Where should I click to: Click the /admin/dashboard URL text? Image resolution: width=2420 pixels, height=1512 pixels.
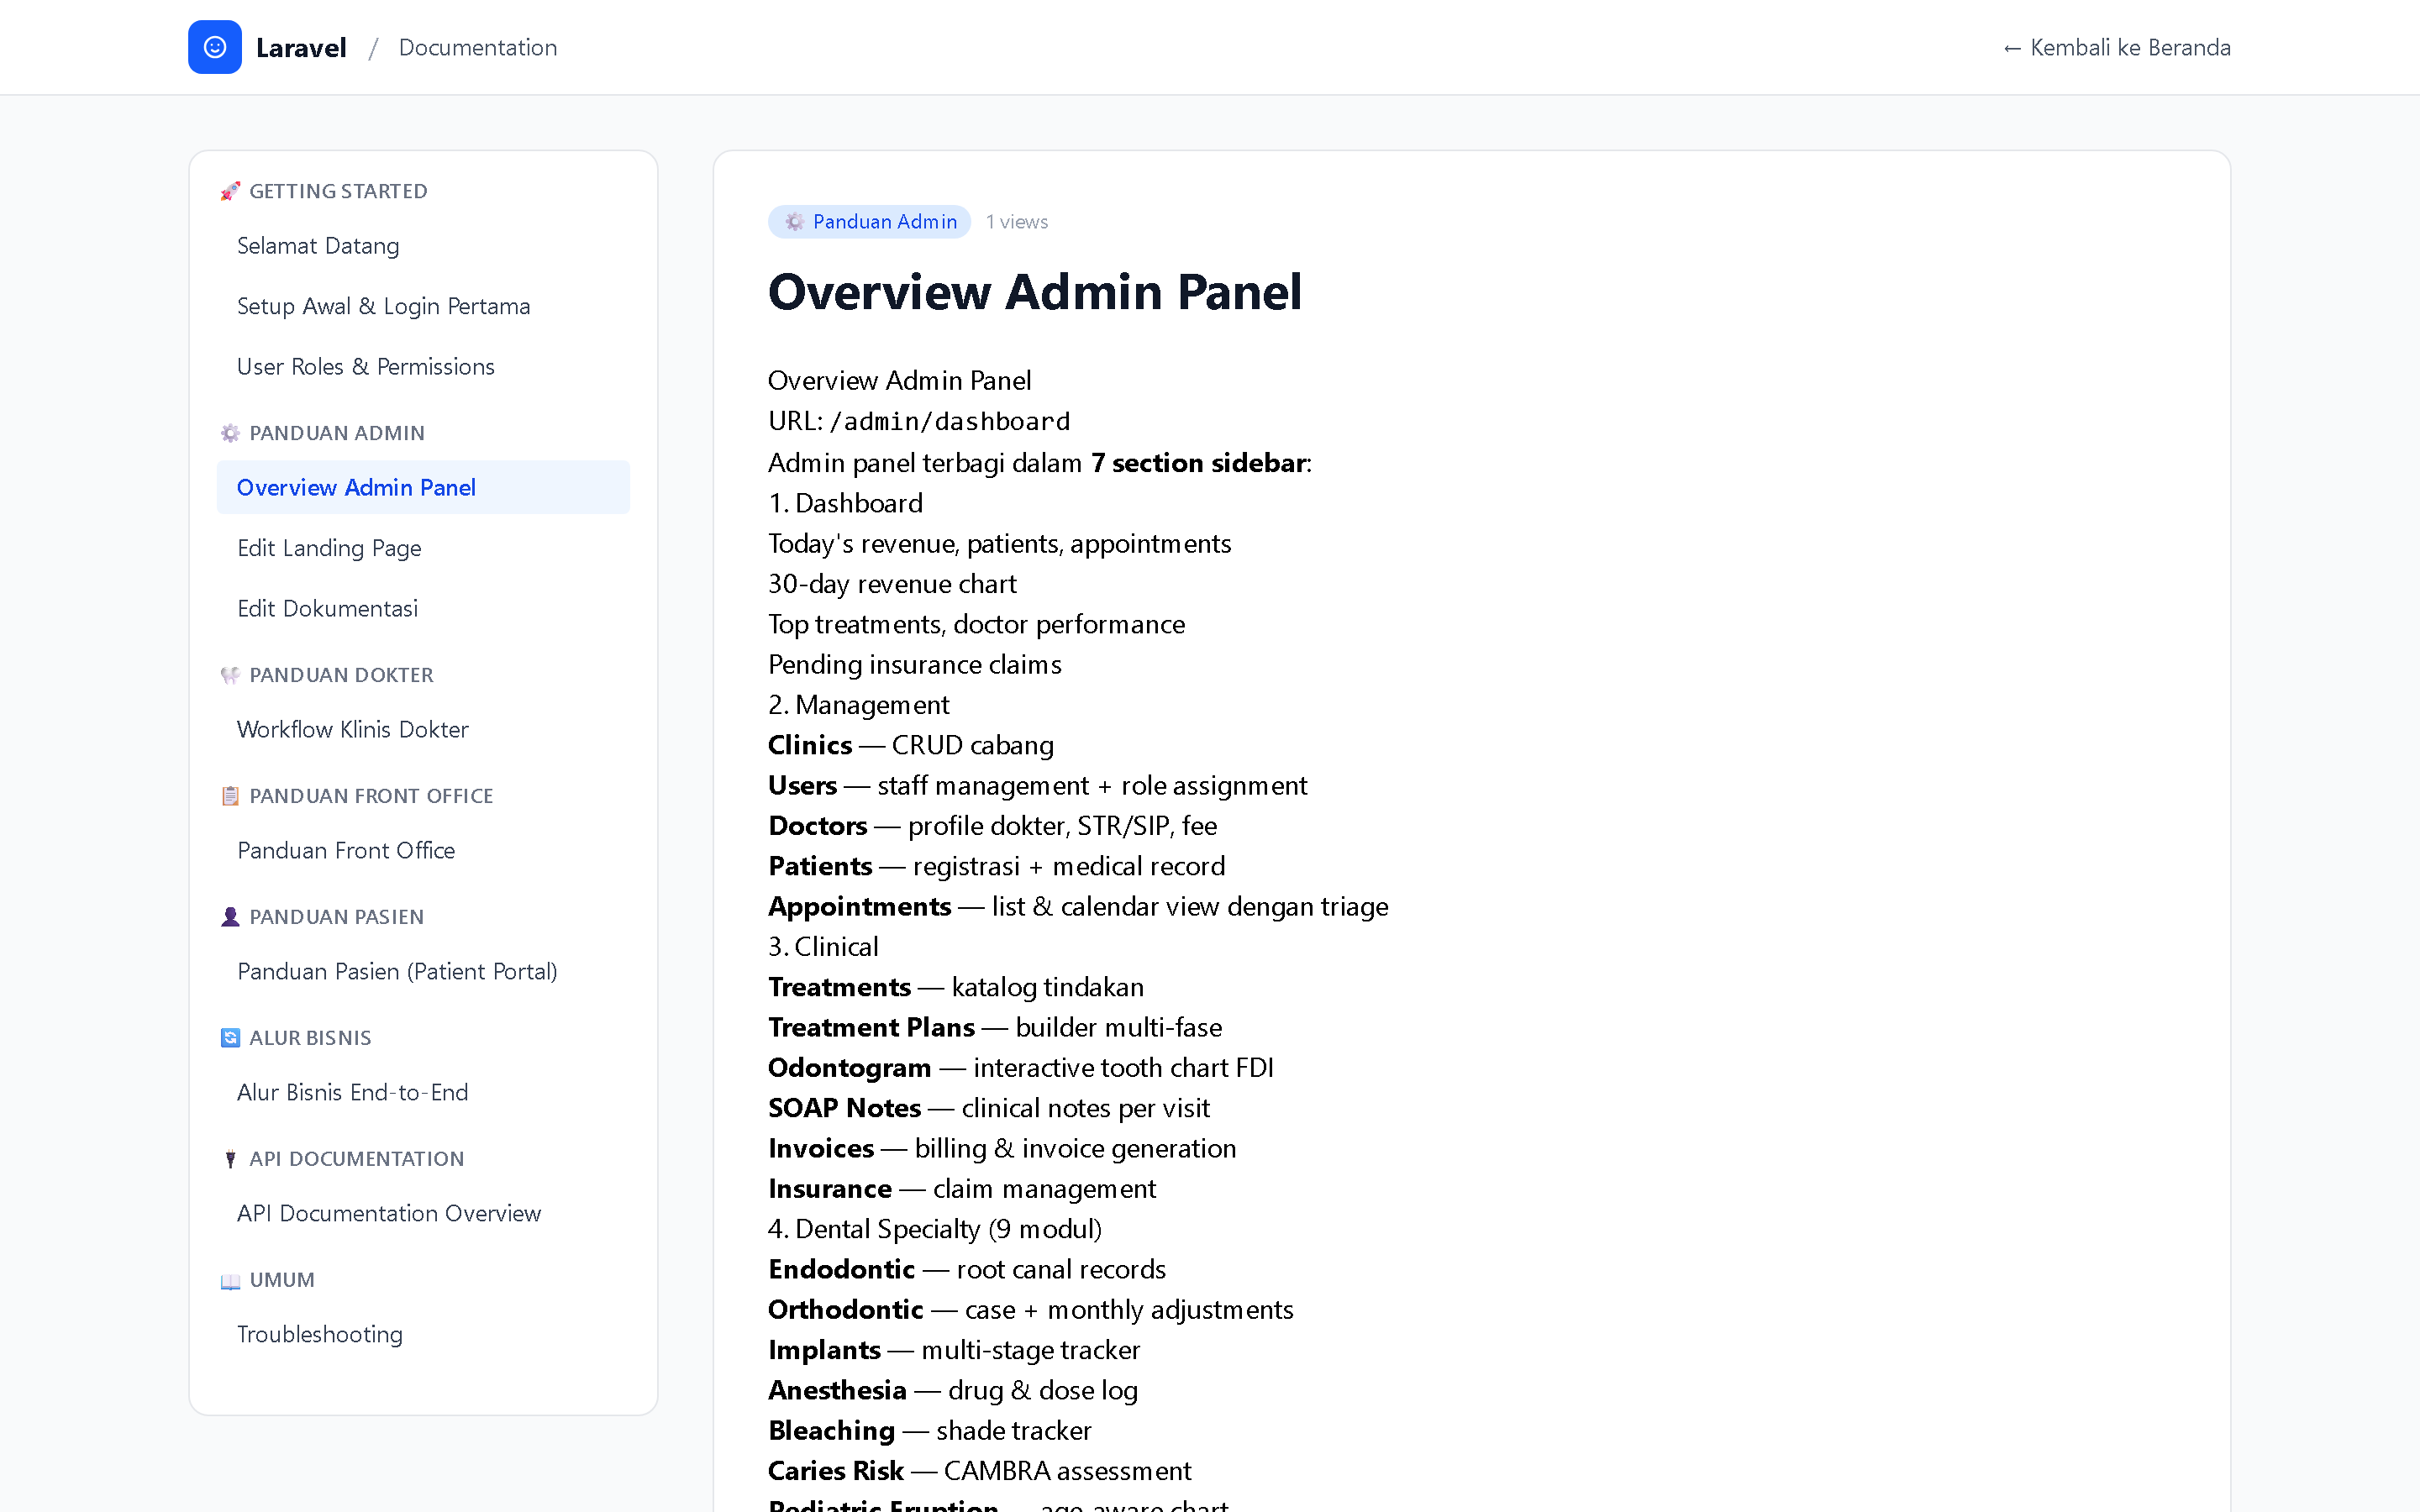(950, 422)
